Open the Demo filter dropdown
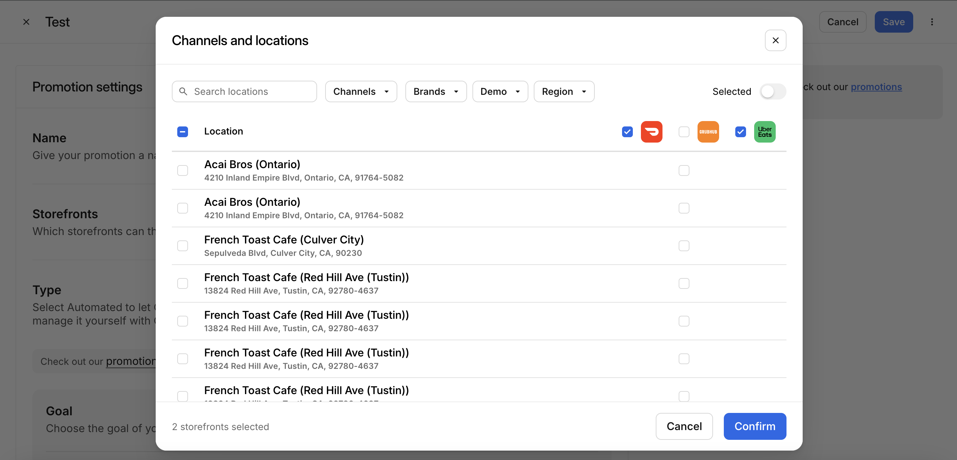This screenshot has width=957, height=460. 500,91
